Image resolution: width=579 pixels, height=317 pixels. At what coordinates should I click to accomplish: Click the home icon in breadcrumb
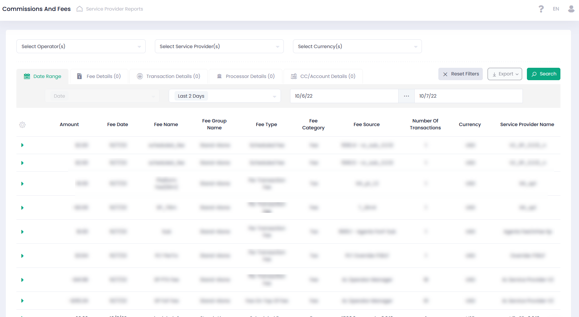[79, 9]
